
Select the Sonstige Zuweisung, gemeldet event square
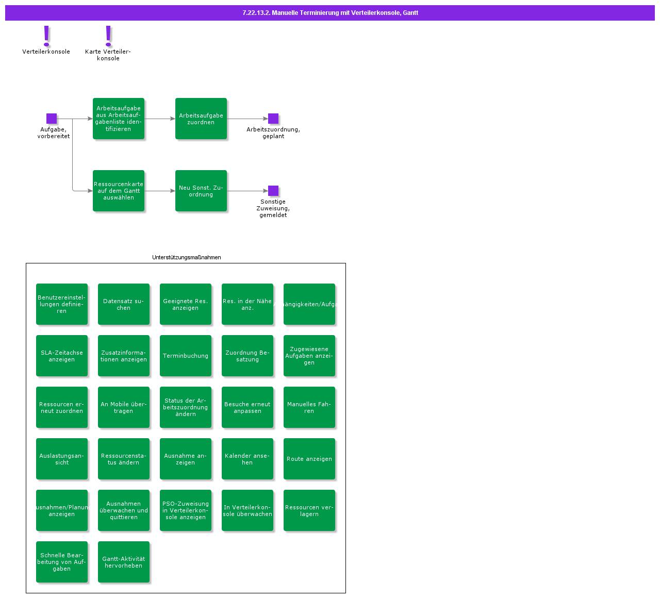273,191
